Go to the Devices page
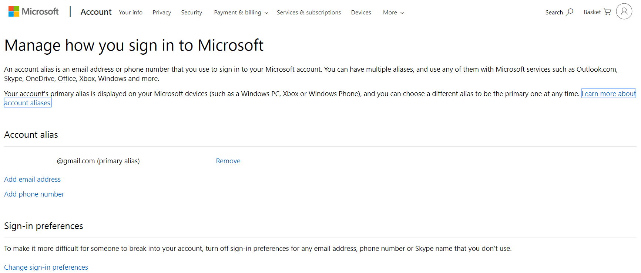The image size is (641, 273). click(x=361, y=13)
